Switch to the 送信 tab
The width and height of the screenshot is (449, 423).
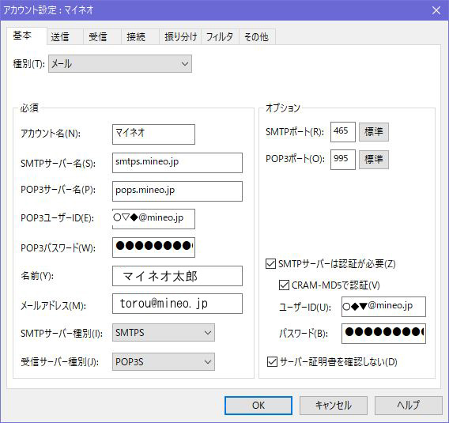pos(65,36)
